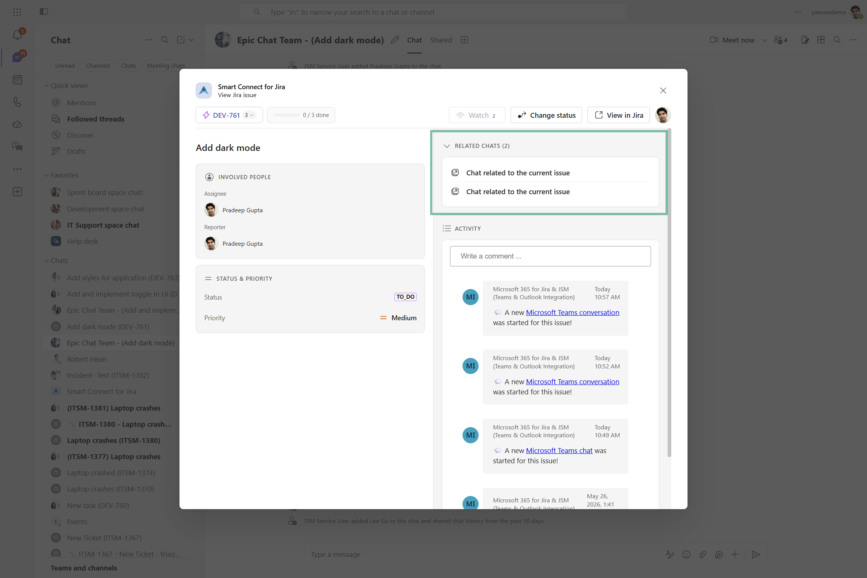The width and height of the screenshot is (867, 578).
Task: Open the first related chat's link icon
Action: (x=455, y=173)
